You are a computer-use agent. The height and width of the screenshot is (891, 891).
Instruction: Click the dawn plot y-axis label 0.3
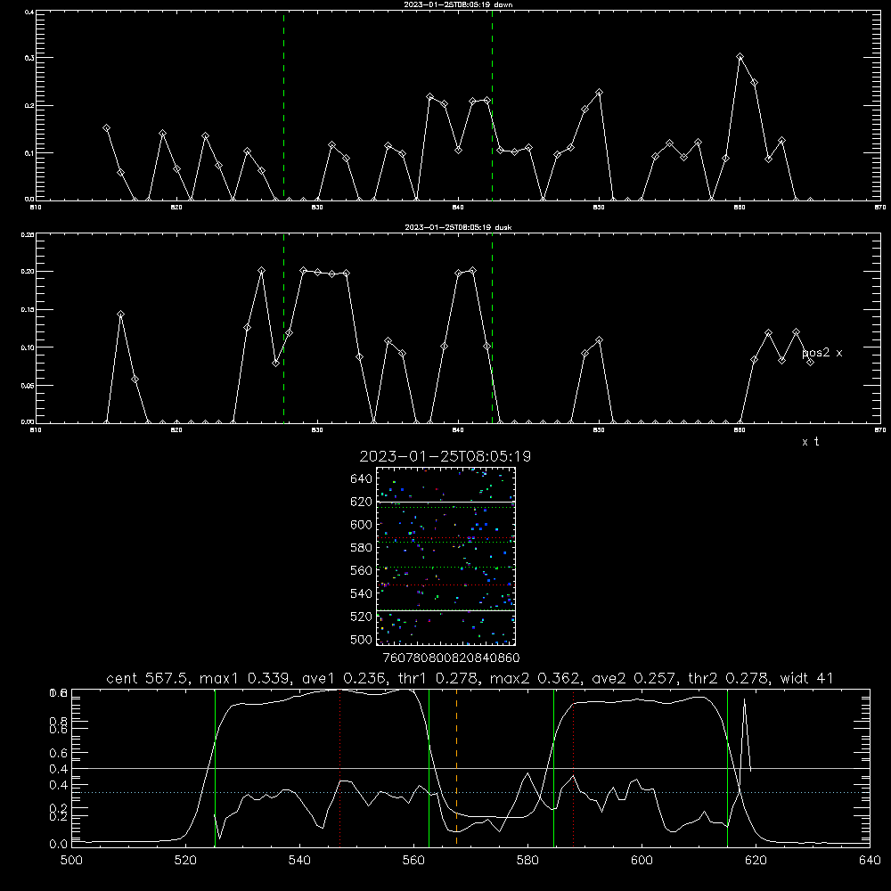29,58
